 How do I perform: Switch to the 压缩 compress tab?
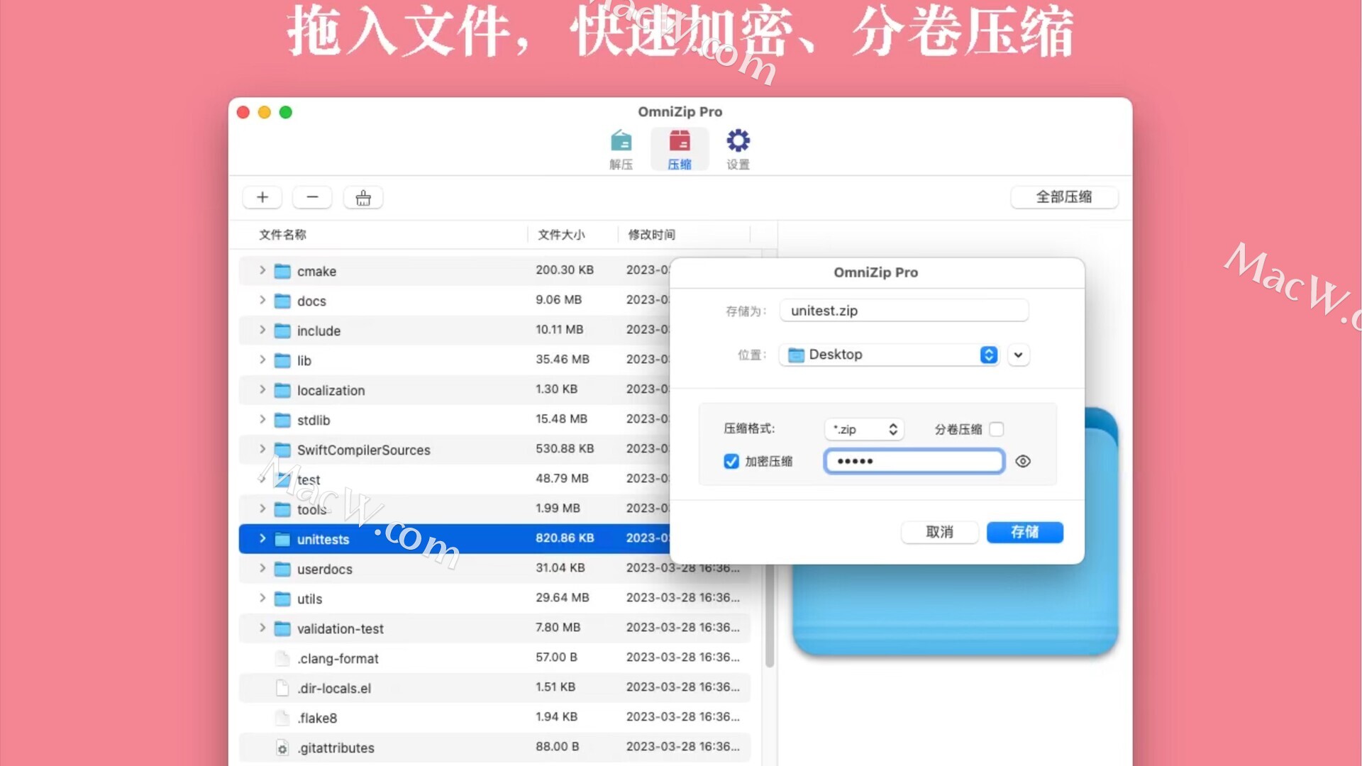coord(680,150)
